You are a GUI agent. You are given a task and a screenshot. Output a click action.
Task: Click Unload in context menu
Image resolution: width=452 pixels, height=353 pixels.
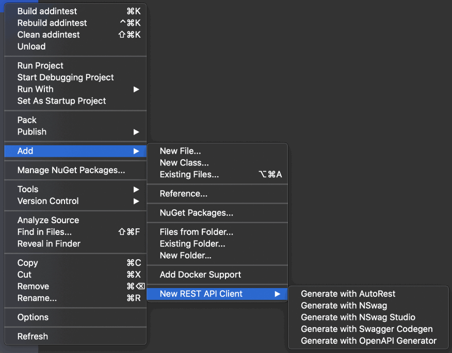pyautogui.click(x=75, y=46)
